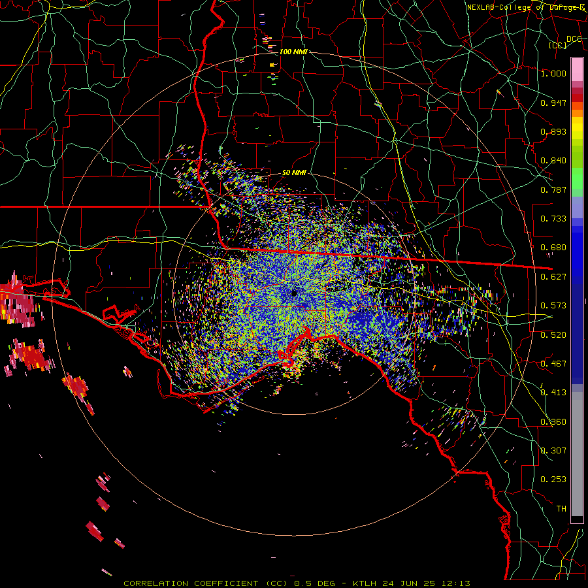Select the 0.413 scale value
588x588 pixels.
pos(553,393)
